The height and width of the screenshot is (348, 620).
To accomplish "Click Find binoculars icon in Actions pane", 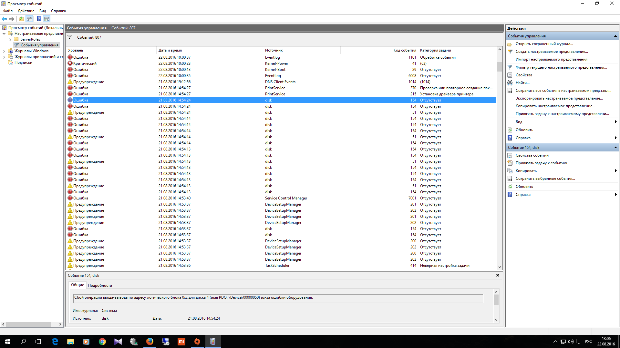I will pos(510,83).
